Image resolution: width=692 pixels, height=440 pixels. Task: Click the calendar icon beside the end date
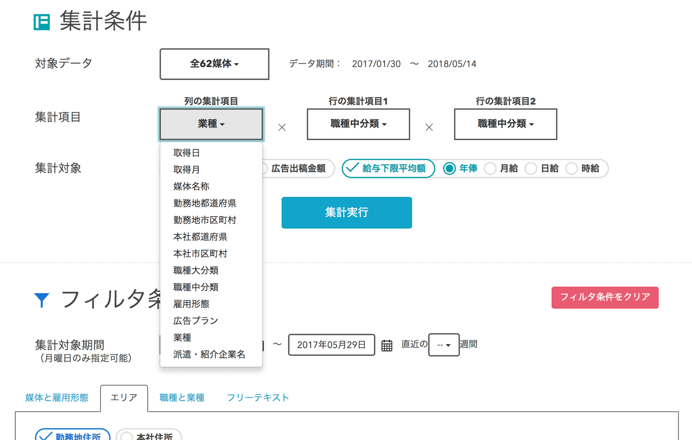click(x=387, y=345)
